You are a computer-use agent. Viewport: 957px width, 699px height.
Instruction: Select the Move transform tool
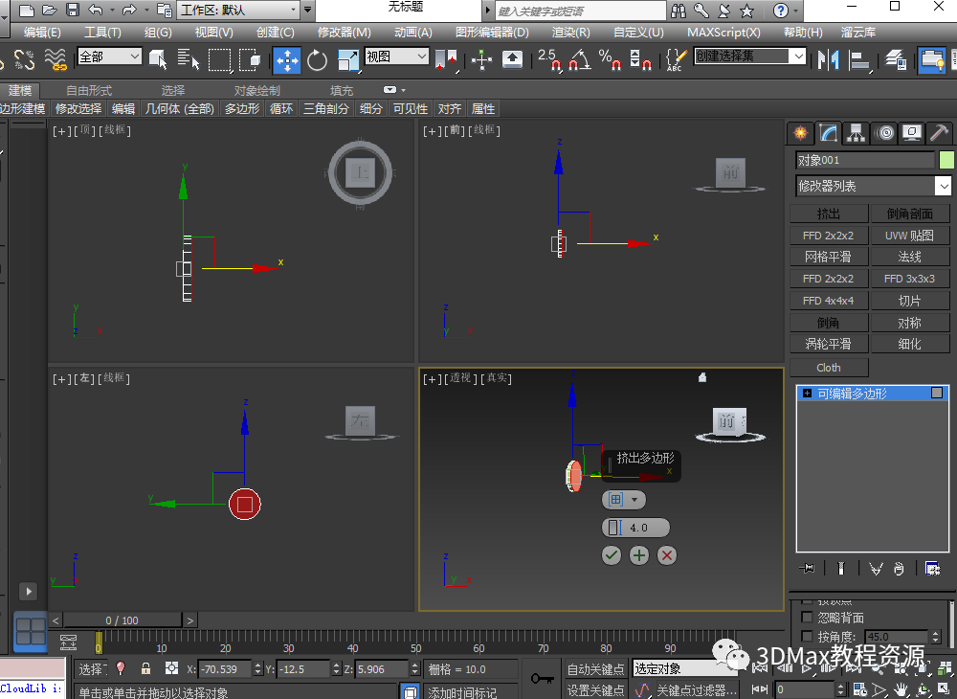pyautogui.click(x=286, y=59)
